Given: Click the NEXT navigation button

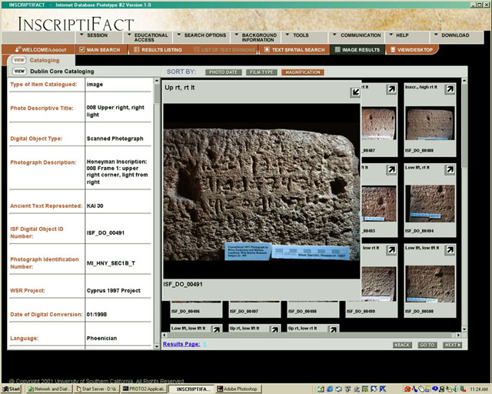Looking at the screenshot, I should [452, 345].
